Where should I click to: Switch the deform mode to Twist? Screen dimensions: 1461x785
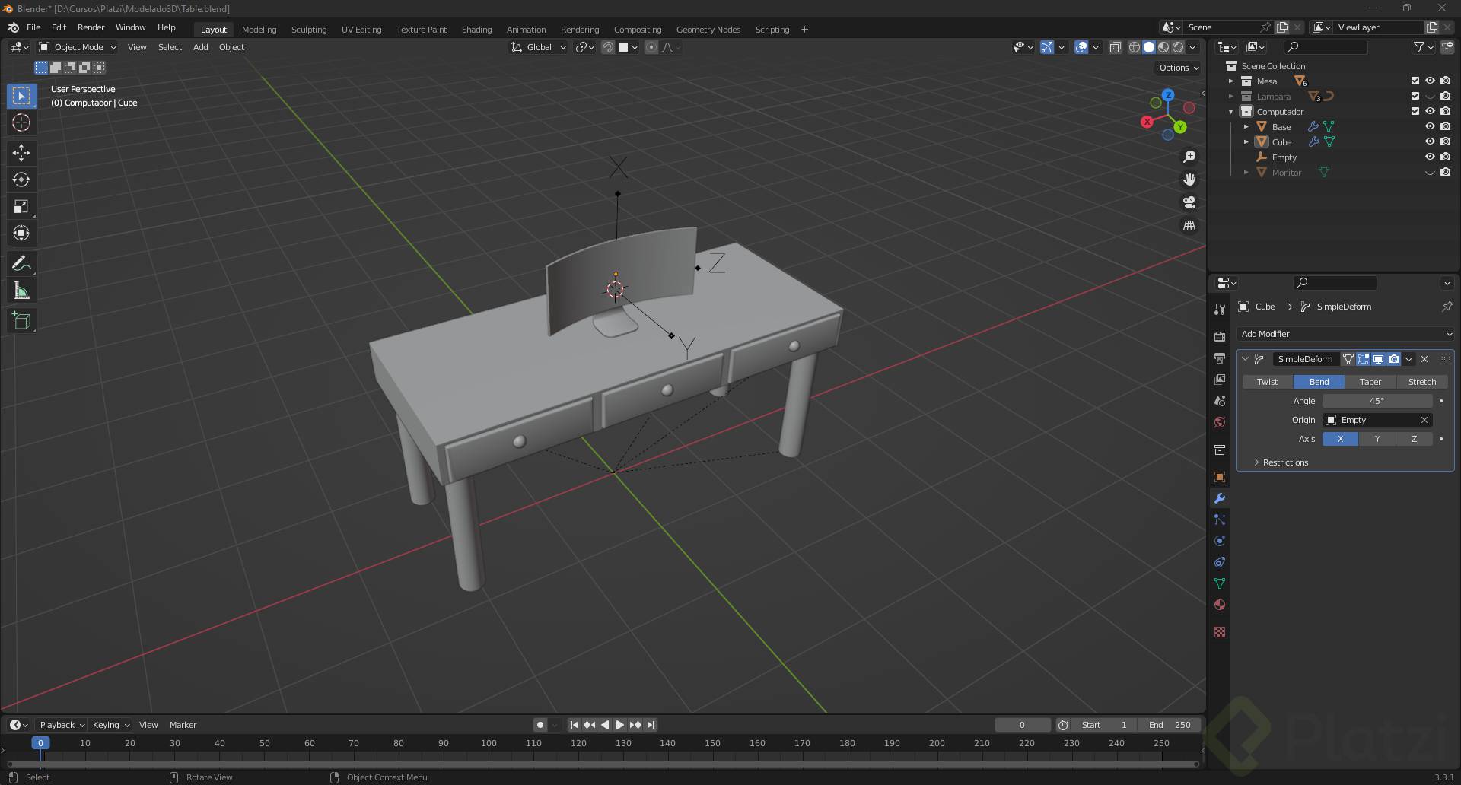pyautogui.click(x=1266, y=381)
